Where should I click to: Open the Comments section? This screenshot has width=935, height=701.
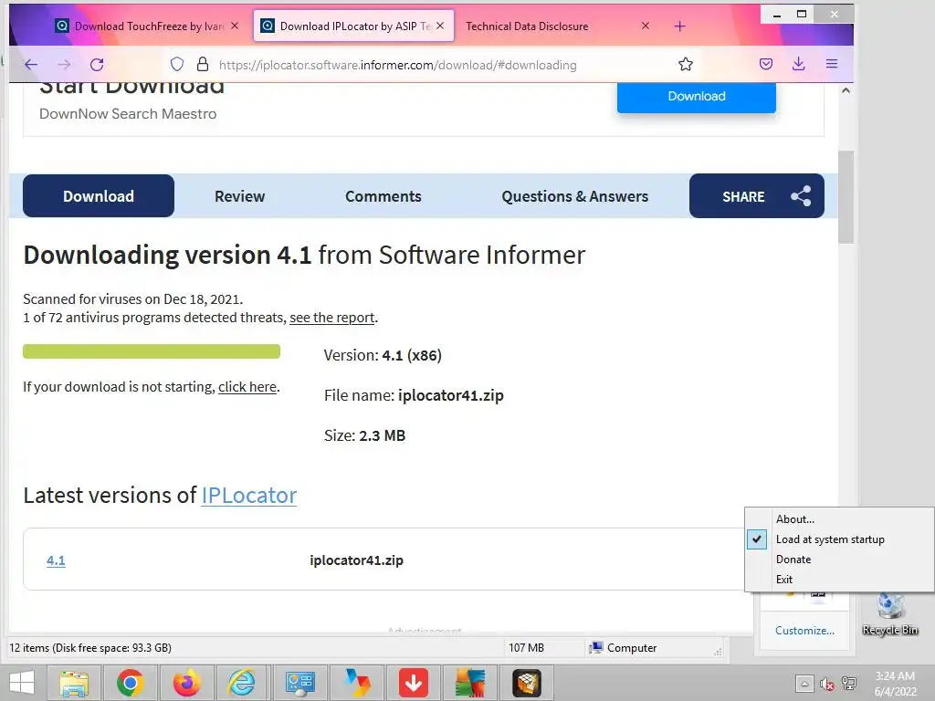(x=383, y=196)
